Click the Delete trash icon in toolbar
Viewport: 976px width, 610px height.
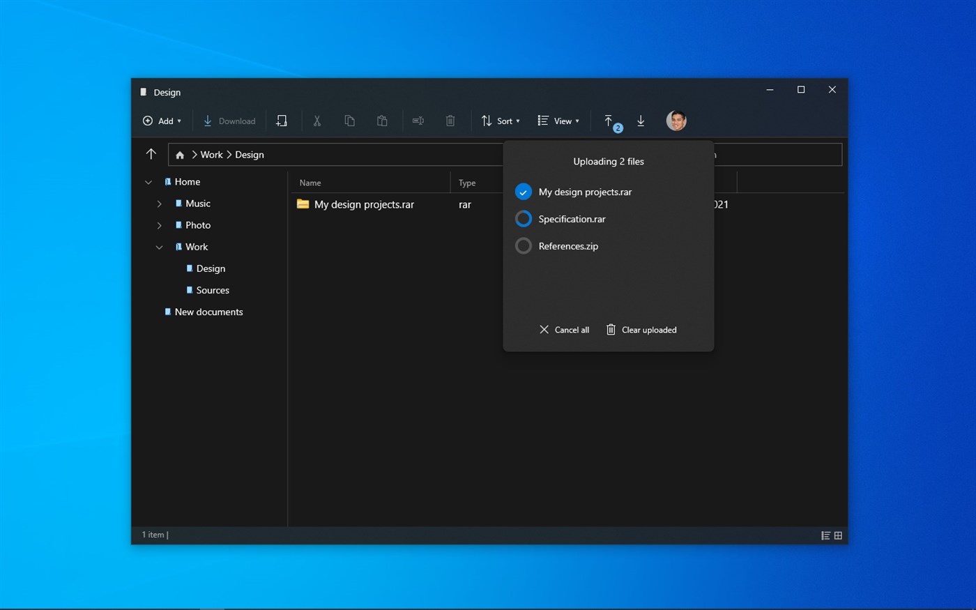[450, 121]
